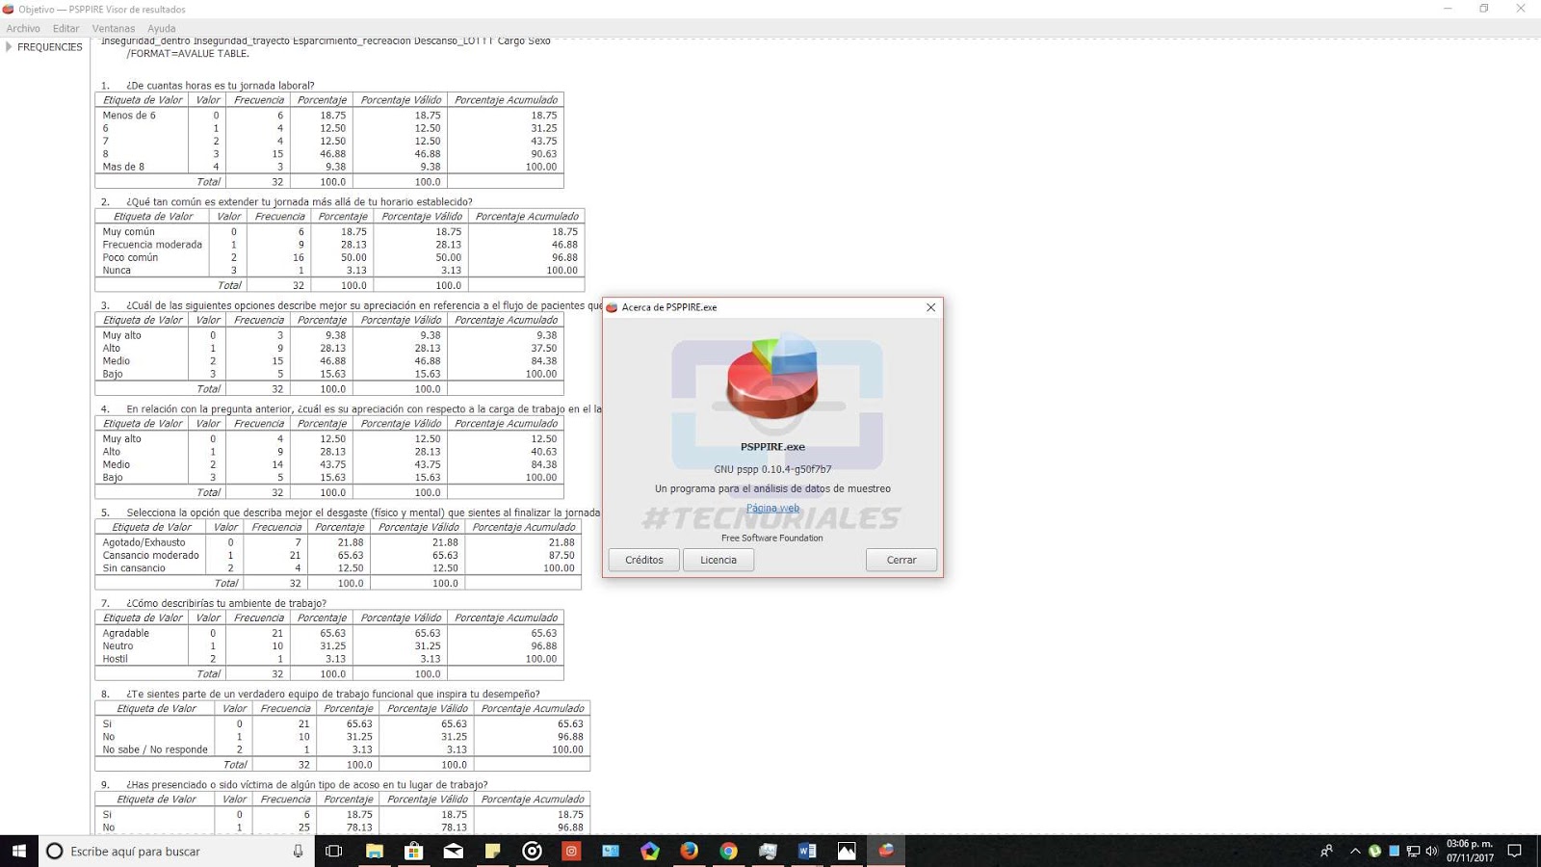The height and width of the screenshot is (867, 1541).
Task: Open File Explorer from the taskbar
Action: pos(375,851)
